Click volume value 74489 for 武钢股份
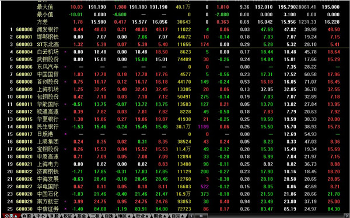 [x=184, y=60]
